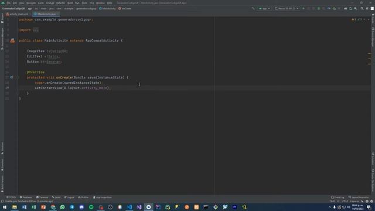Open the TODO tool window
The image size is (375, 211).
pos(11,198)
